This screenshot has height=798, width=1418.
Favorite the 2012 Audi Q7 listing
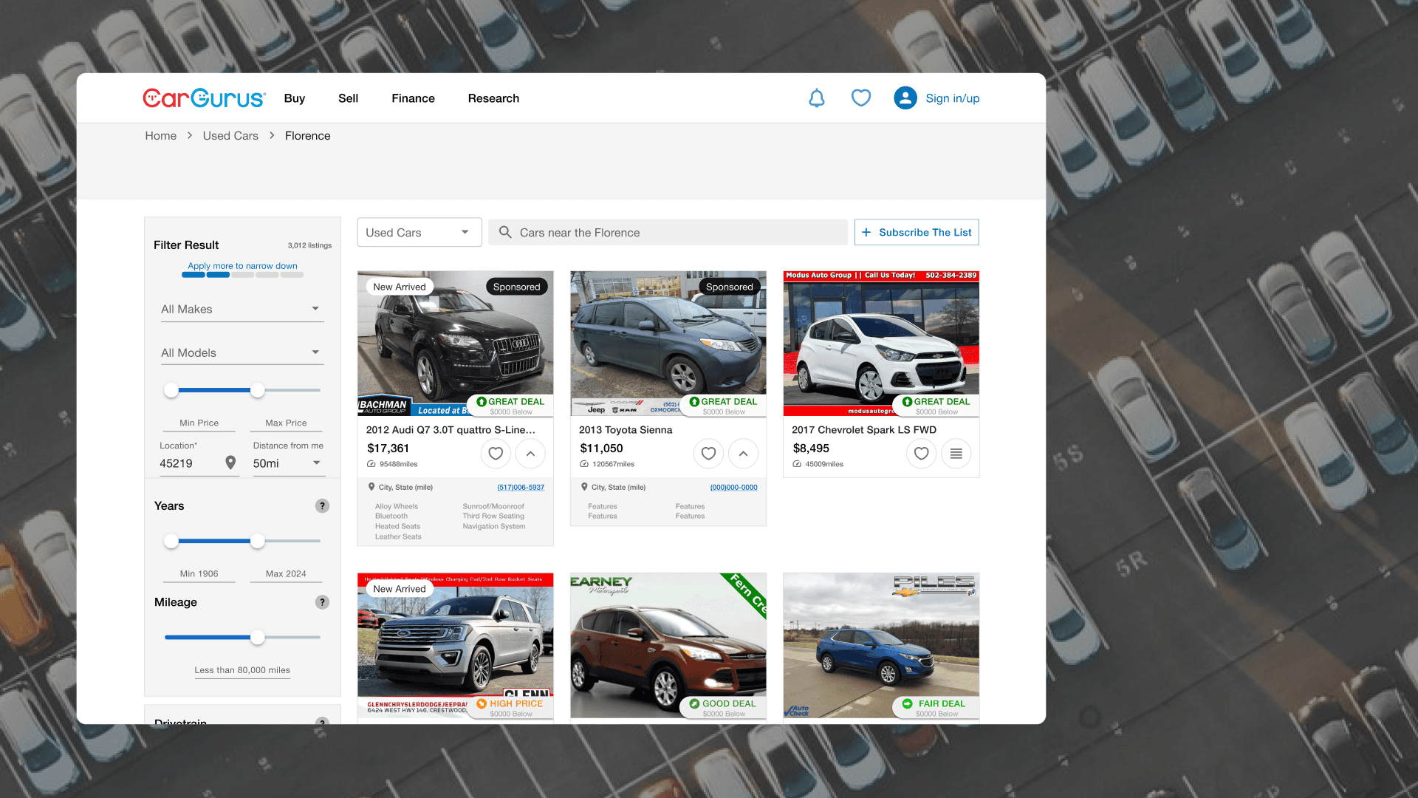click(496, 454)
